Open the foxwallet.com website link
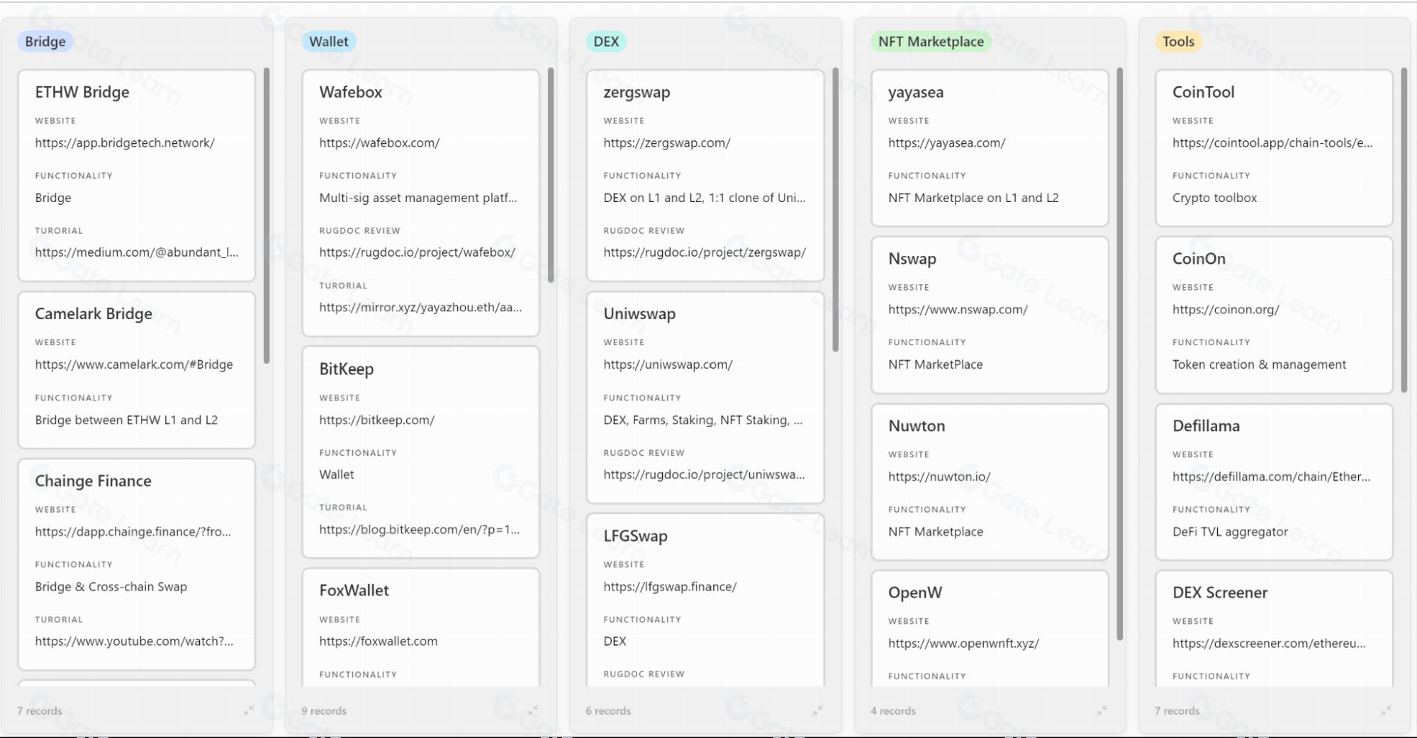This screenshot has height=738, width=1417. [379, 641]
